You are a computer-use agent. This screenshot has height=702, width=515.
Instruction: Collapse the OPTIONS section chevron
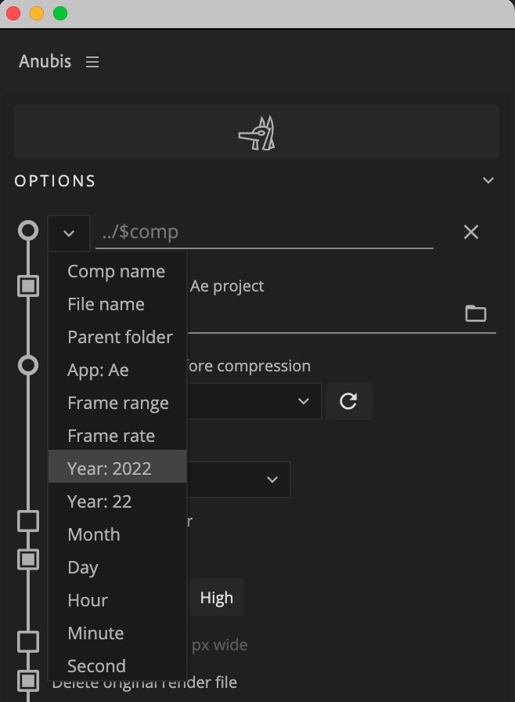coord(488,180)
